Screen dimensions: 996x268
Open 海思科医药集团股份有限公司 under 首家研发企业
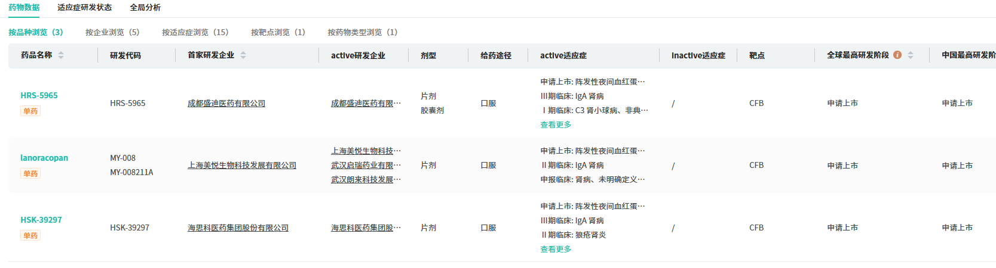click(238, 228)
